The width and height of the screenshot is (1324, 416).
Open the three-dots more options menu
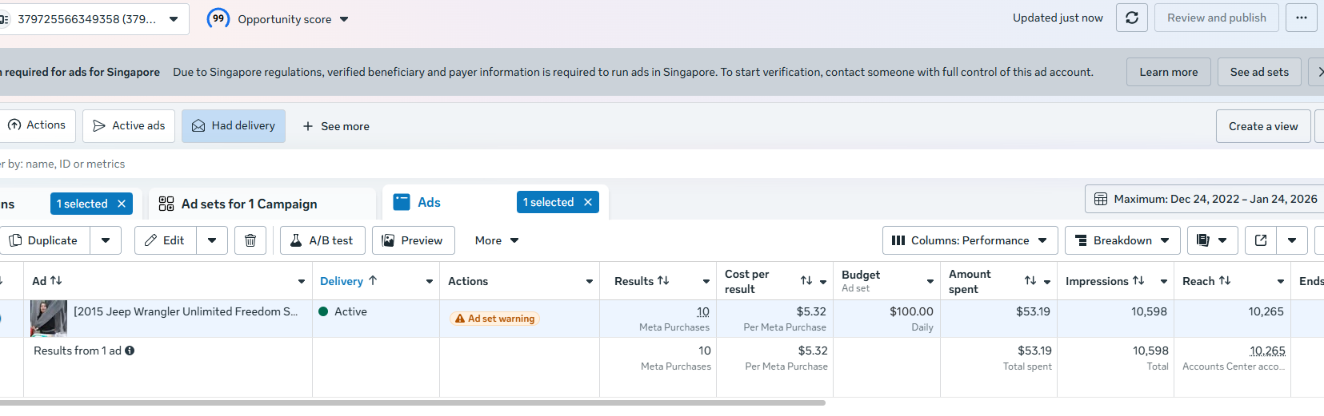coord(1301,18)
